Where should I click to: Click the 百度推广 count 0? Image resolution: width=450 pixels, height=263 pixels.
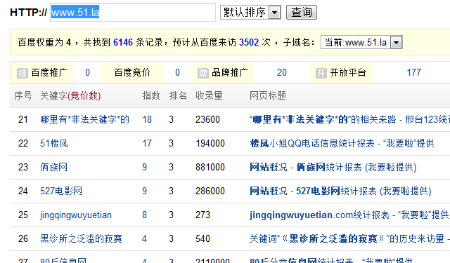point(87,73)
